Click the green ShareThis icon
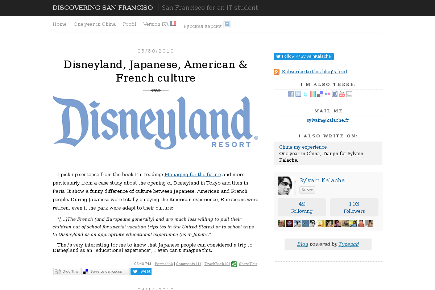435x290 pixels. click(234, 264)
